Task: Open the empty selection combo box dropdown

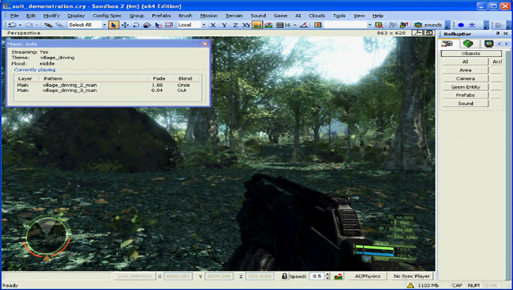Action: [369, 25]
